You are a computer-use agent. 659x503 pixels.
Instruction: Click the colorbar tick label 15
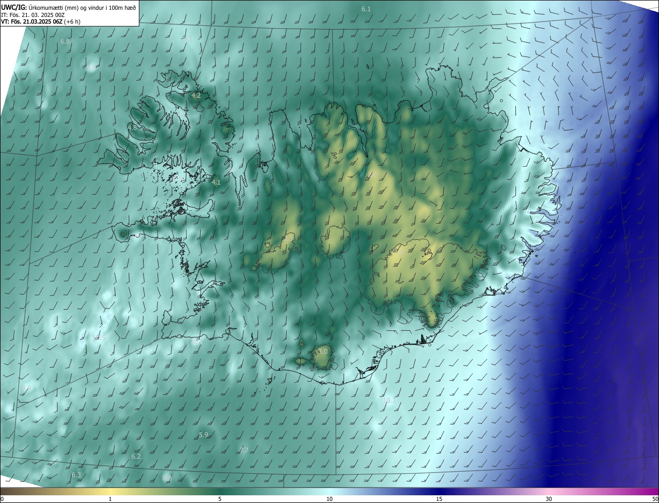pyautogui.click(x=439, y=499)
